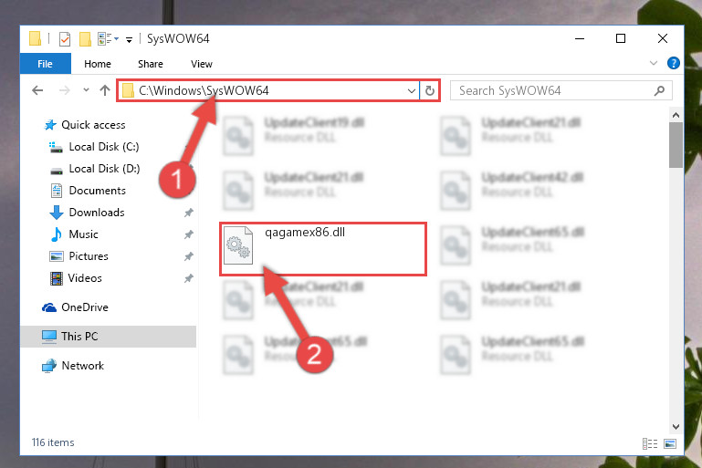Switch to the View ribbon tab
The height and width of the screenshot is (468, 702).
click(202, 64)
